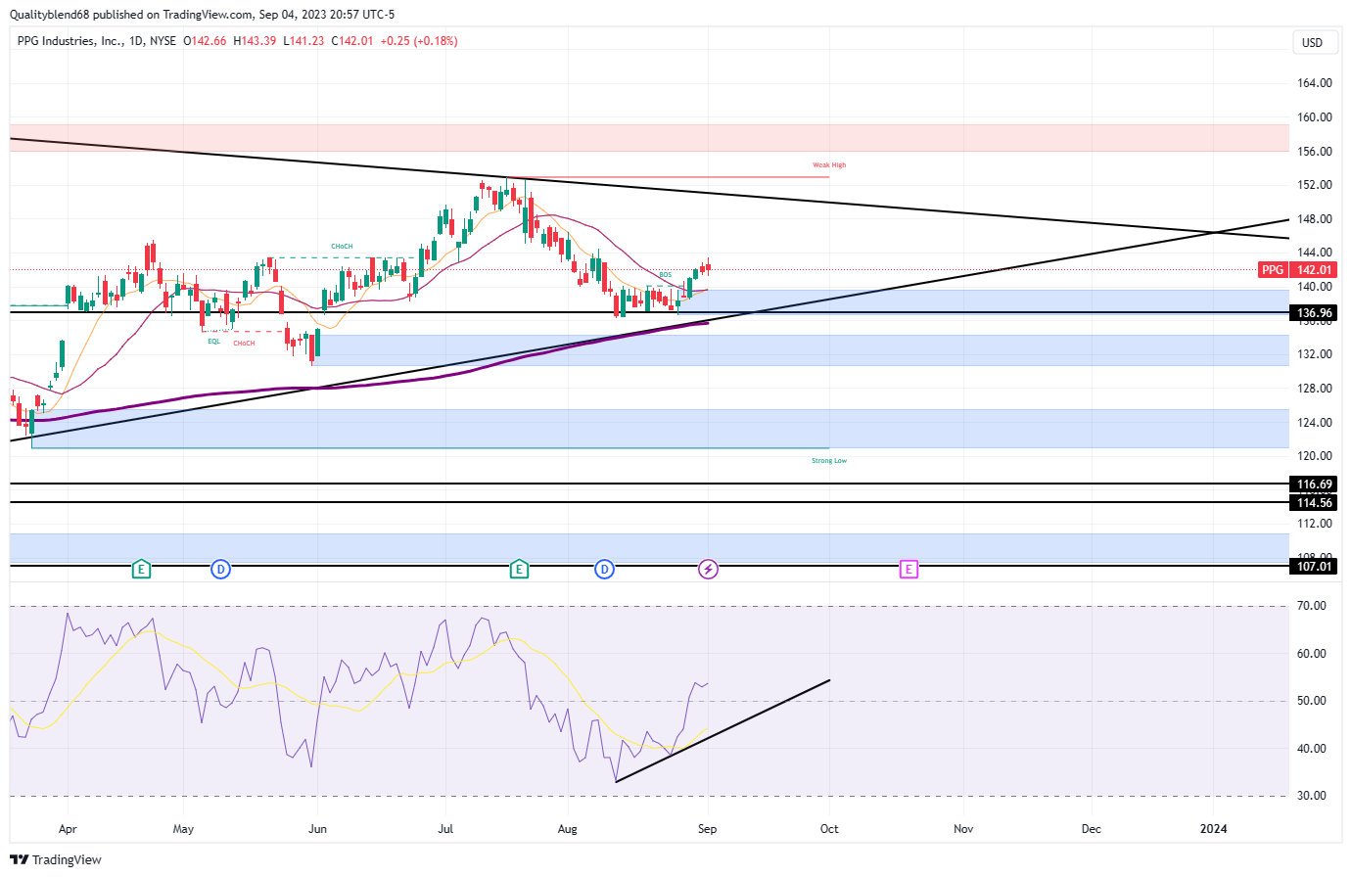Click May on the time axis
Viewport: 1352px width, 877px height.
pos(183,829)
